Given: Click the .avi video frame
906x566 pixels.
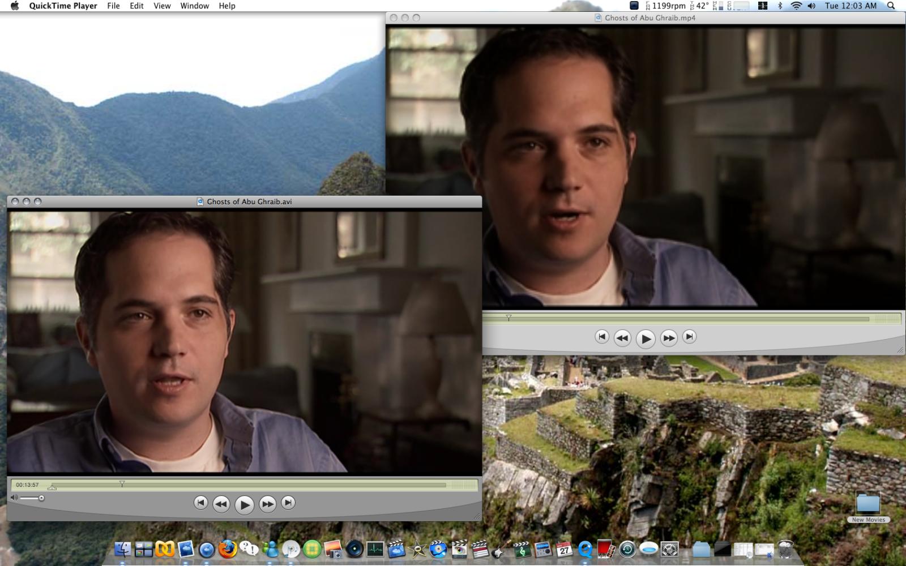Looking at the screenshot, I should coord(245,342).
